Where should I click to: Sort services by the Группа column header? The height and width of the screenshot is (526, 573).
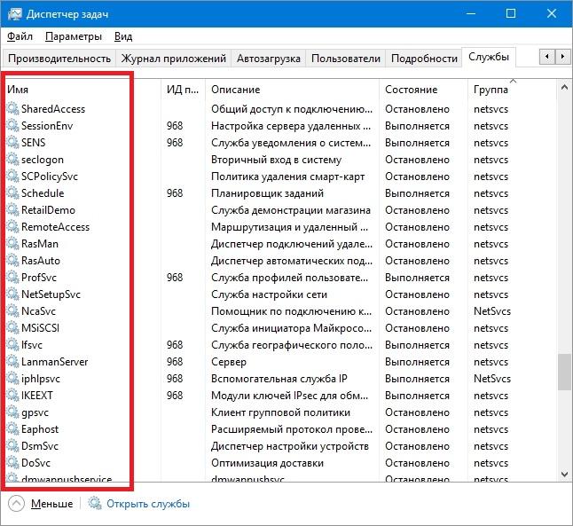491,90
